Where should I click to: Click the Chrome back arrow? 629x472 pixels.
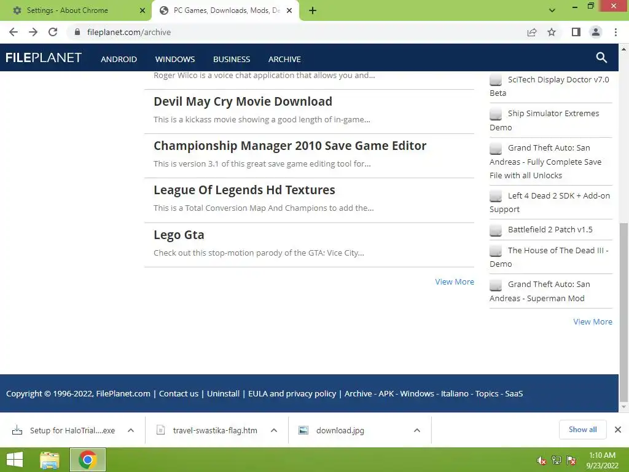tap(14, 32)
